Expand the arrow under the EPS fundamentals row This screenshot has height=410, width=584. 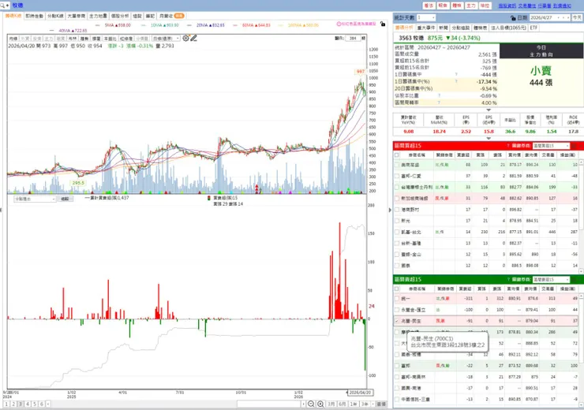click(489, 138)
